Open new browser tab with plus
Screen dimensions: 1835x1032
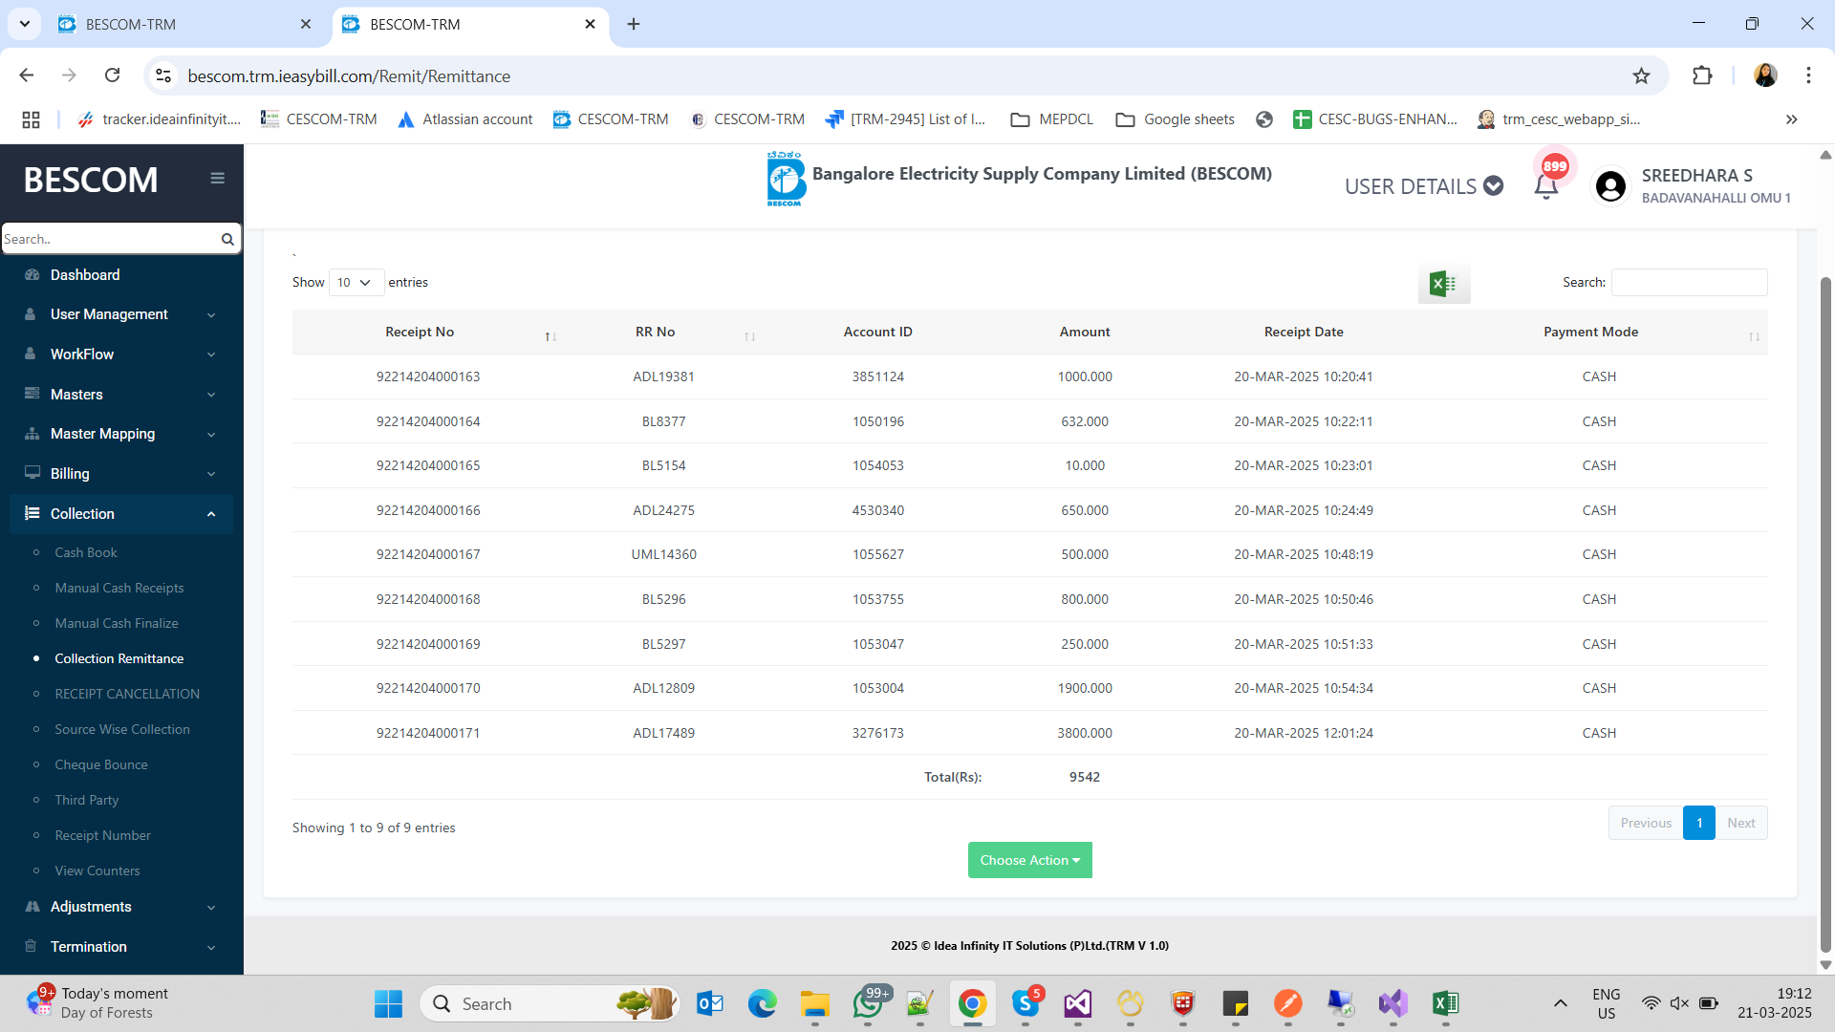(634, 24)
